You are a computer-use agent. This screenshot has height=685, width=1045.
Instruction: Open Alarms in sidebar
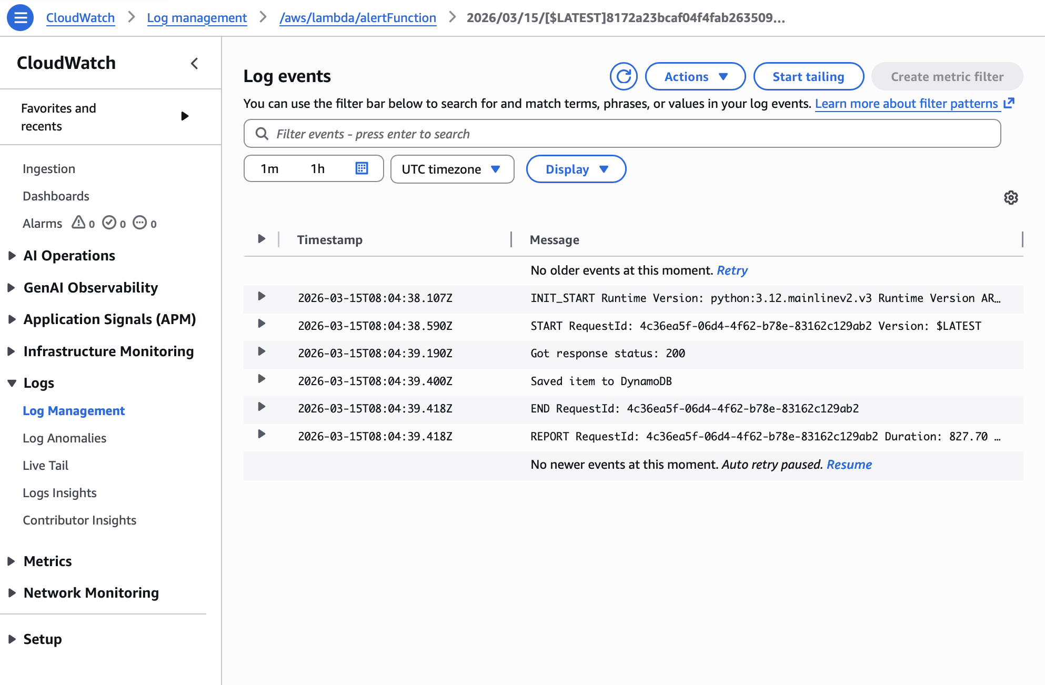(42, 224)
